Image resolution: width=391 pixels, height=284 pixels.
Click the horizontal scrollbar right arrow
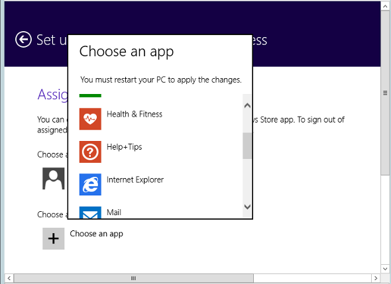pos(376,278)
